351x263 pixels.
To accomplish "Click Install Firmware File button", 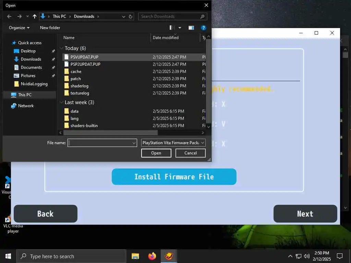I will click(x=174, y=177).
